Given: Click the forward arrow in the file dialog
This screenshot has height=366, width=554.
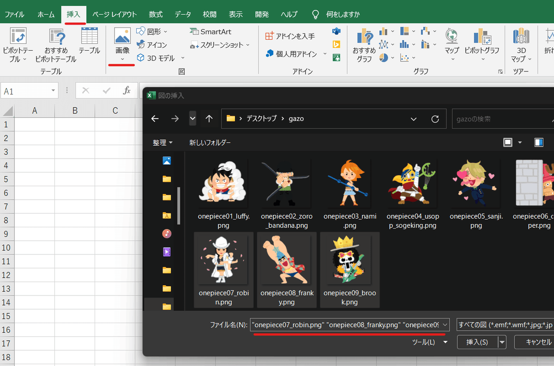Looking at the screenshot, I should coord(175,118).
